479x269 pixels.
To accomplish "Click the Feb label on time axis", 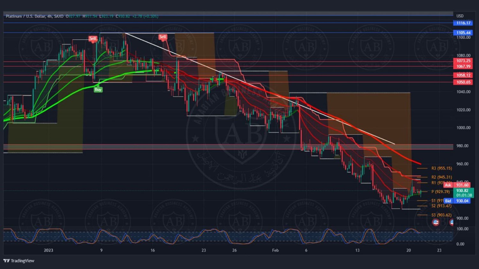I will coord(275,250).
